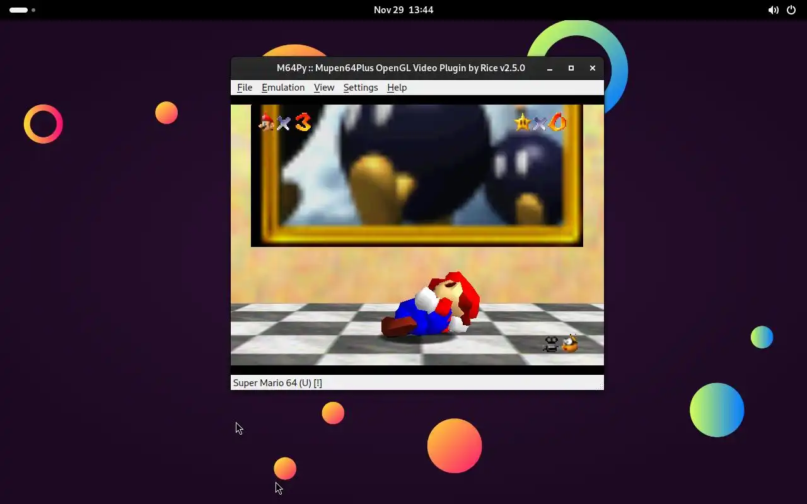Click the Bob-omb painting
Viewport: 807px width, 504px height.
(x=417, y=175)
